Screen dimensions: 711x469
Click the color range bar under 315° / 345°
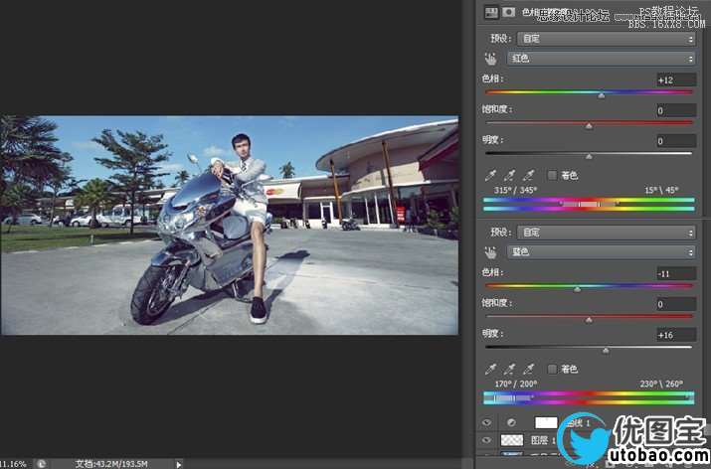coord(589,204)
